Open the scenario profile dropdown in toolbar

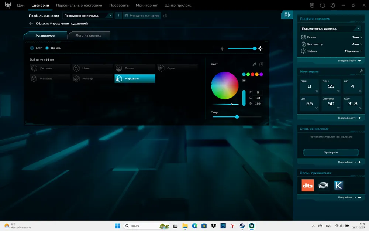point(88,16)
